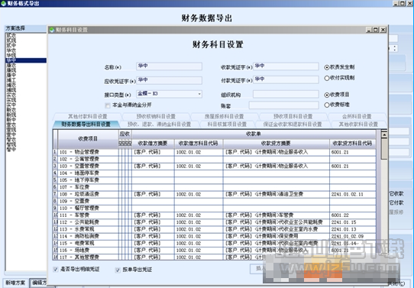Viewport: 414px width, 288px height.
Task: Click the 组织机构 input field
Action: [286, 94]
